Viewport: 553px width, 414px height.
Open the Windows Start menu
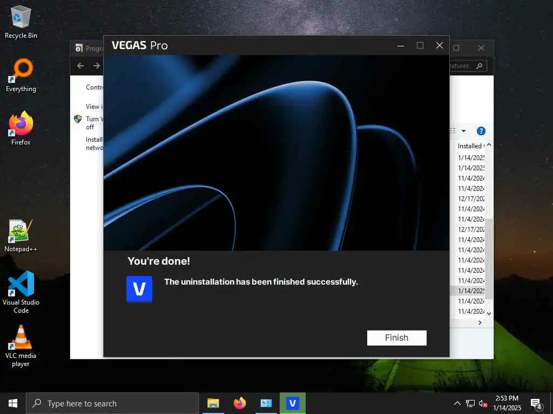(13, 403)
